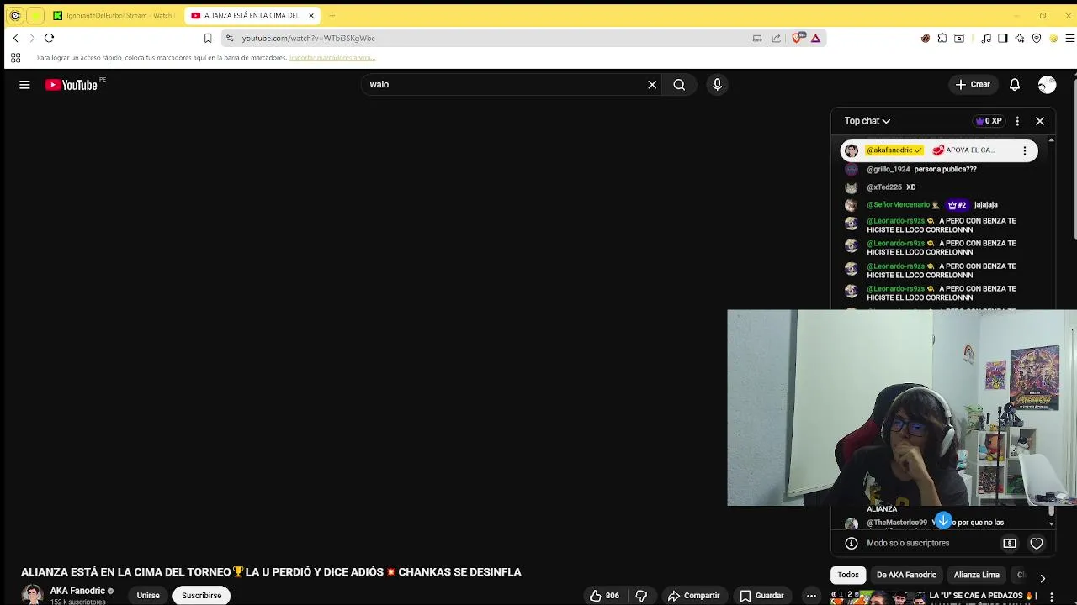Viewport: 1077px width, 605px height.
Task: Open the cookie extension icon
Action: [926, 38]
